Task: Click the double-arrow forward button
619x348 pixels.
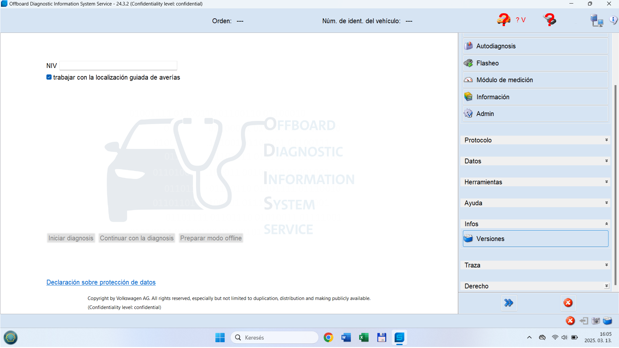Action: 509,303
